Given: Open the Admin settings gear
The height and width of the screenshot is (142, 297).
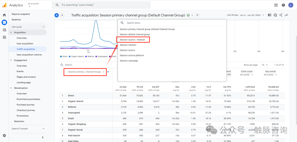Looking at the screenshot, I should point(4,135).
